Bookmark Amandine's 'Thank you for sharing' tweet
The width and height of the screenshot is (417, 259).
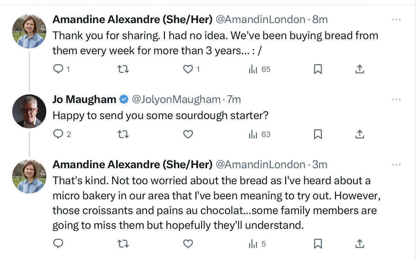318,69
